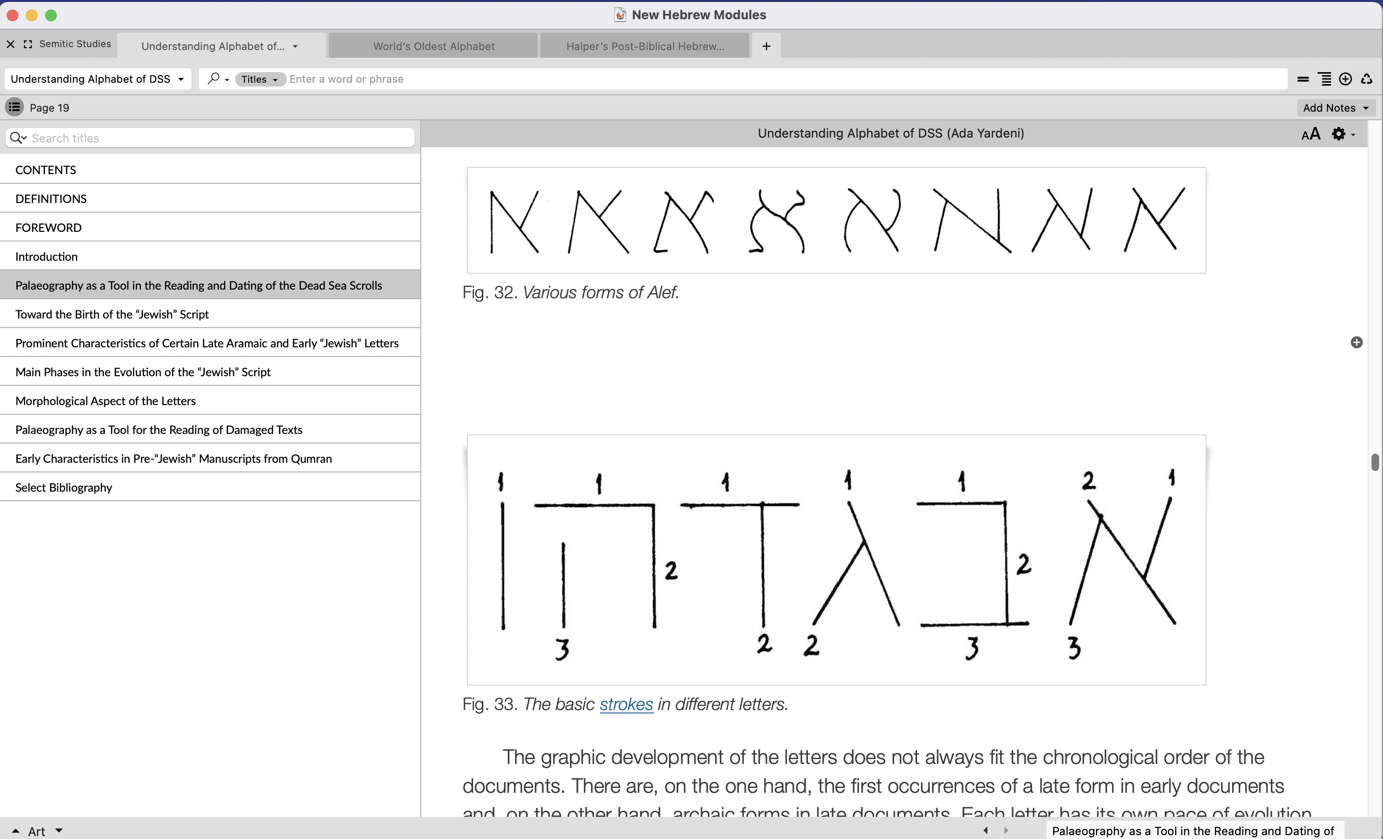This screenshot has width=1383, height=839.
Task: Select Morphological Aspect of the Letters entry
Action: (x=105, y=400)
